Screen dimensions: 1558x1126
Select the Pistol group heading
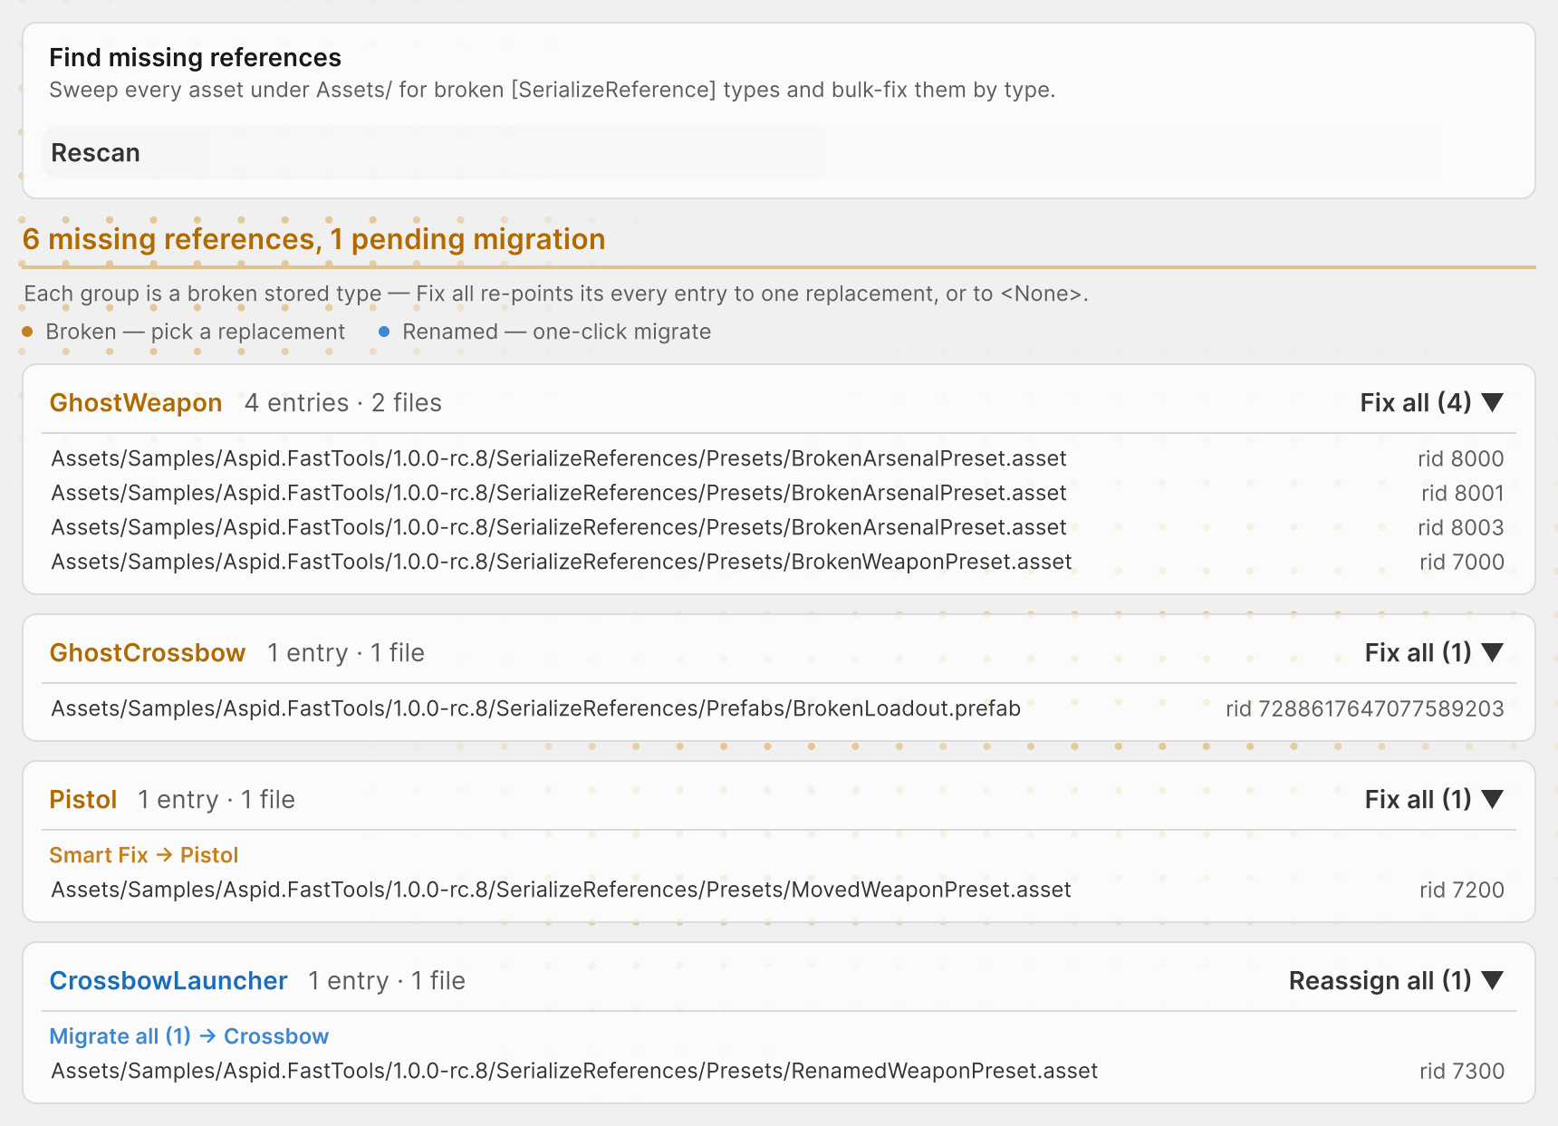click(83, 799)
